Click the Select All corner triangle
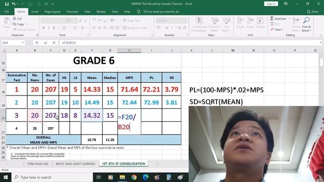The image size is (324, 182). 4,51
